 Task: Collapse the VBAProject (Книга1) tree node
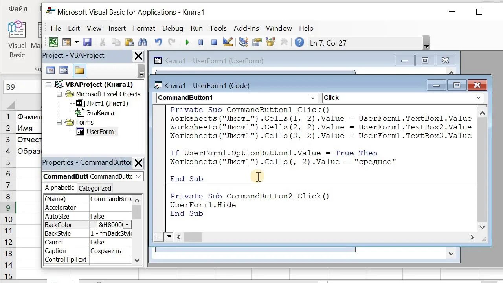coord(49,85)
